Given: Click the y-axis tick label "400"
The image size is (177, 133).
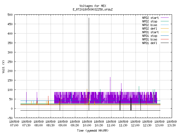Looking at the screenshot, I should click(10, 34).
